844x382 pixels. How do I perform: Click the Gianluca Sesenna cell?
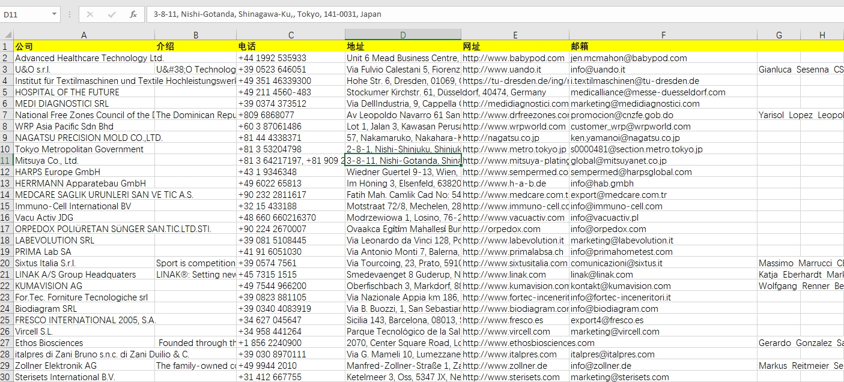779,69
